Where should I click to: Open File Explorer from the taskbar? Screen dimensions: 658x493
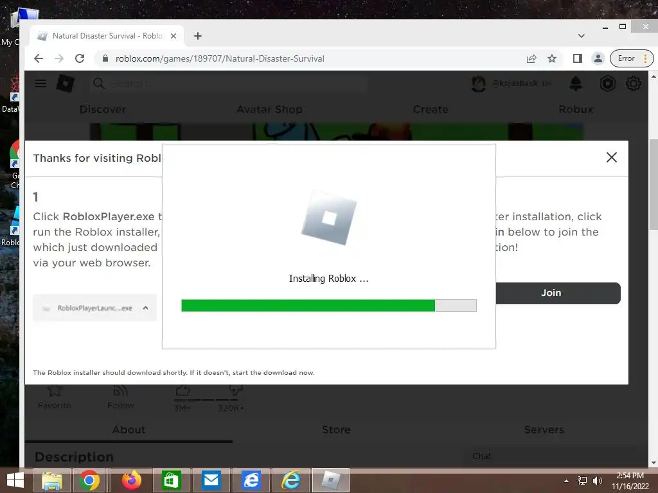coord(52,480)
